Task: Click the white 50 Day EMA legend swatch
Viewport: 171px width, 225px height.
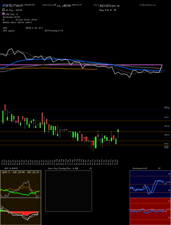Action: click(3, 10)
